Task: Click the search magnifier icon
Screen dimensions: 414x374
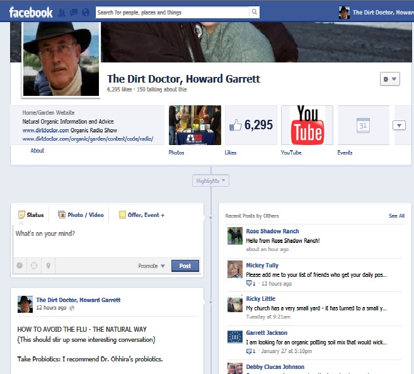Action: [254, 12]
